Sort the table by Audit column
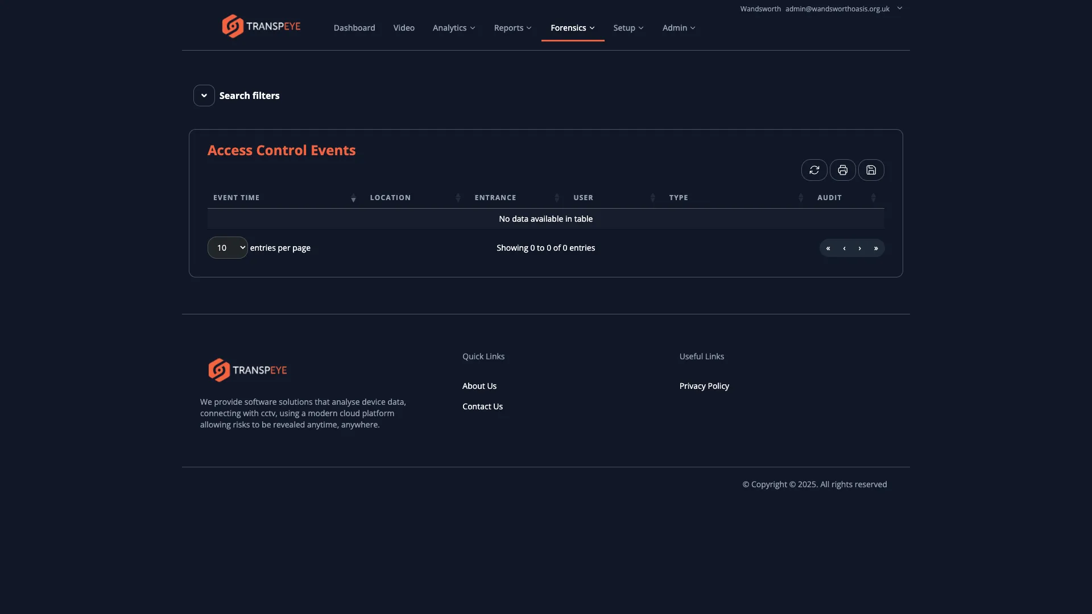Viewport: 1092px width, 614px height. pos(829,197)
